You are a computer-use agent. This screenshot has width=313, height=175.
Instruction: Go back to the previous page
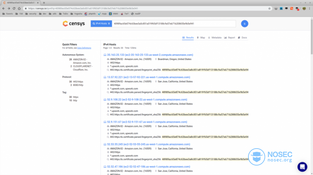[x=4, y=9]
